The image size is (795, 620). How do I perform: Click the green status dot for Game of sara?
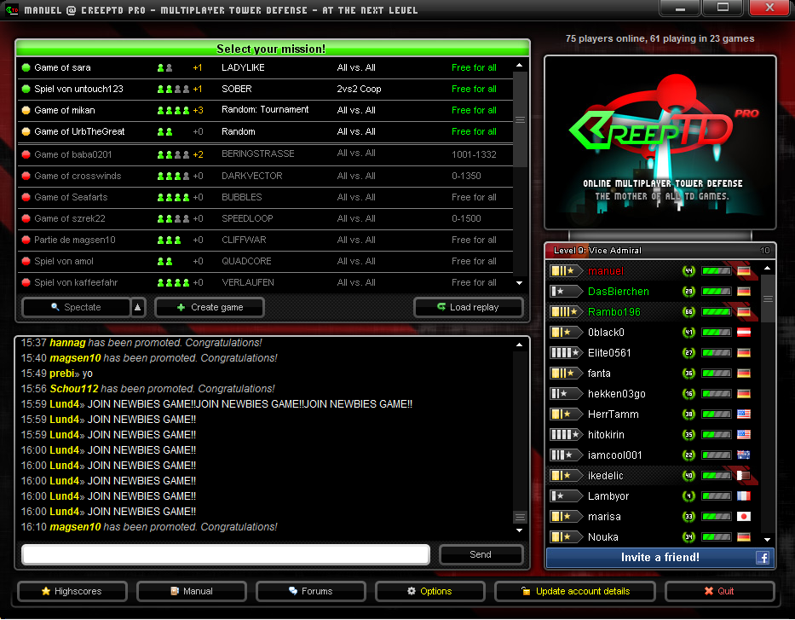(x=26, y=67)
